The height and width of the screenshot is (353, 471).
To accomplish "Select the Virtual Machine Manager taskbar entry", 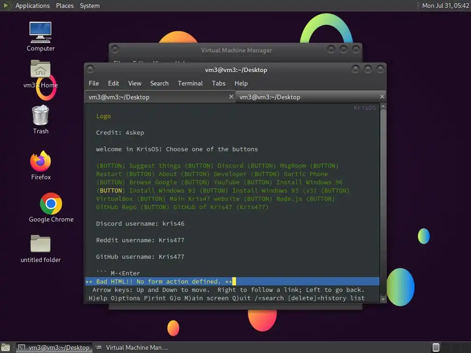I will click(x=132, y=347).
